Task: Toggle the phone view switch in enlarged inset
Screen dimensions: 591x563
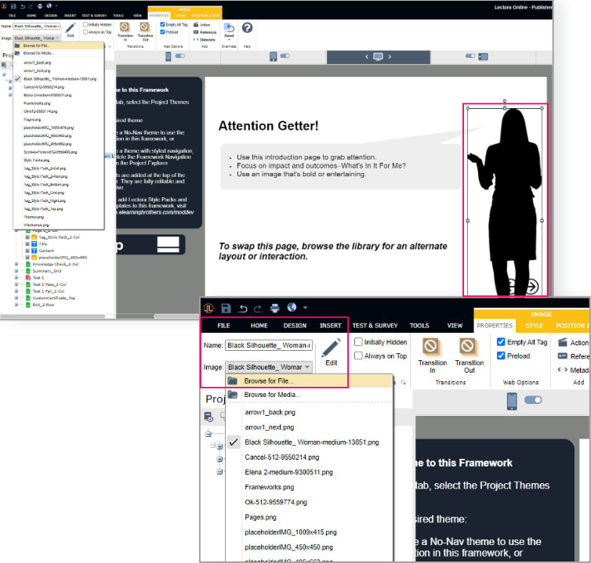Action: [x=534, y=400]
